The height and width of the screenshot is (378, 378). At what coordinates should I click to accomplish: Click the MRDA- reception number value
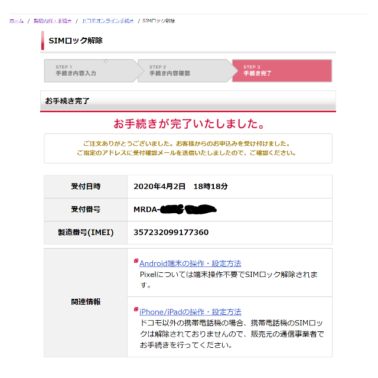(175, 209)
